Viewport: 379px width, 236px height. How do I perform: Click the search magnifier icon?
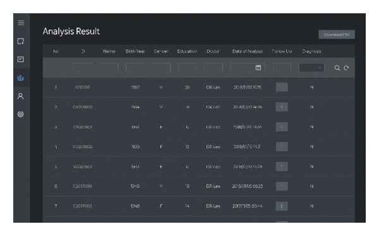click(337, 68)
